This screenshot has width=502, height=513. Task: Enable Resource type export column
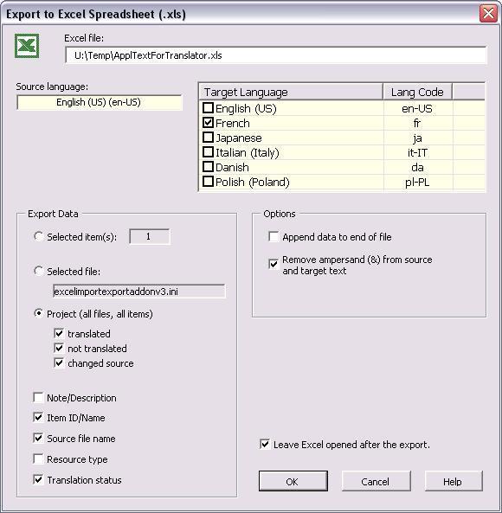click(38, 459)
